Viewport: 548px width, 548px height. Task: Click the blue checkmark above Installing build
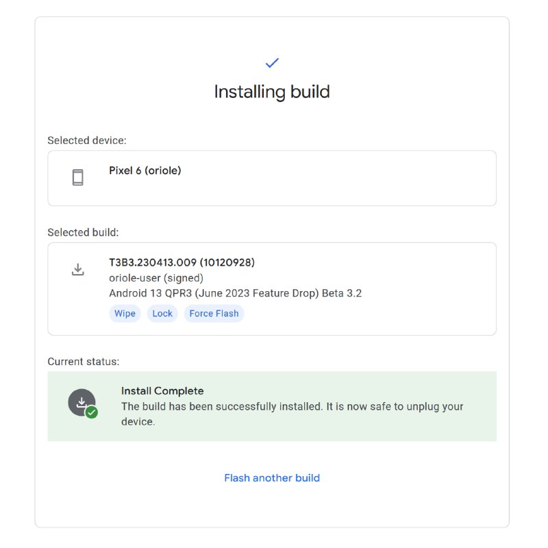tap(272, 63)
